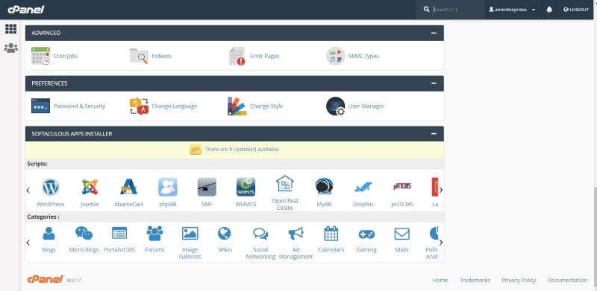The width and height of the screenshot is (597, 291).
Task: Click the Update(s) available notice
Action: coord(242,150)
